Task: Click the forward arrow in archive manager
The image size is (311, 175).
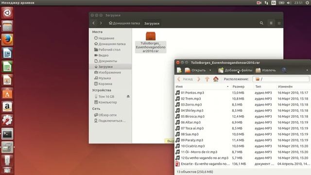Action: point(199,79)
